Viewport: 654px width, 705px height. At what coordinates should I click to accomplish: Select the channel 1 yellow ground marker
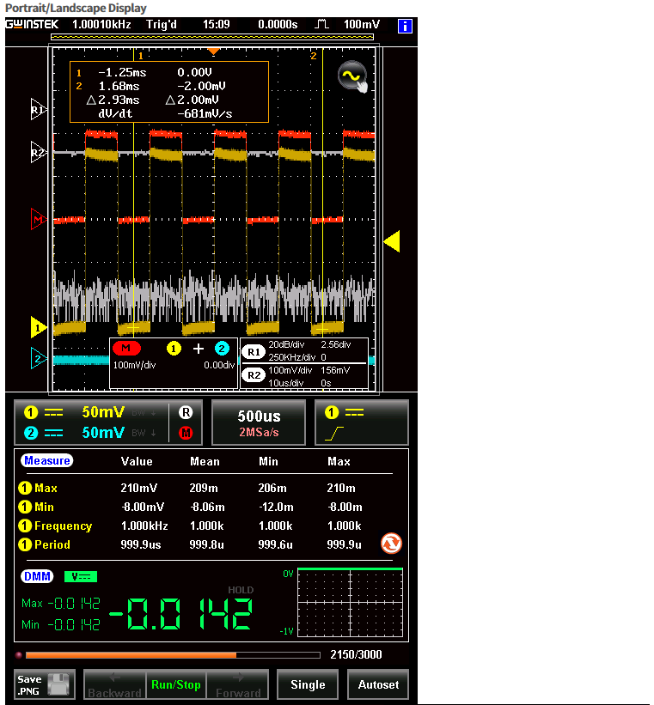point(38,327)
